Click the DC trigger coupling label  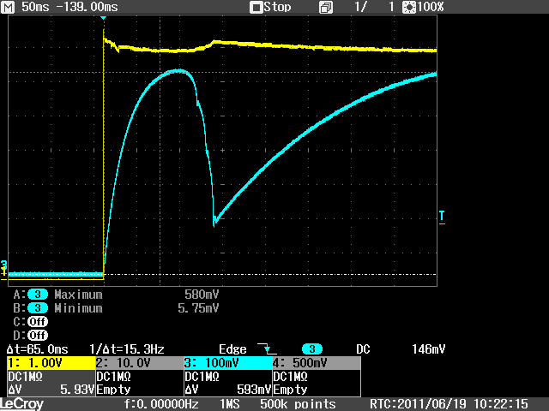coord(363,349)
